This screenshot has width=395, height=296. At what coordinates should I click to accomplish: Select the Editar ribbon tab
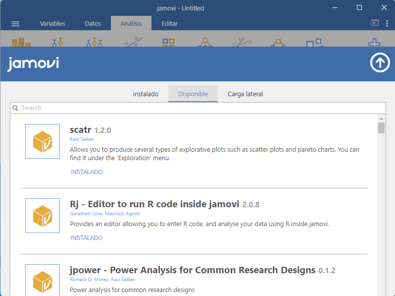[x=169, y=23]
